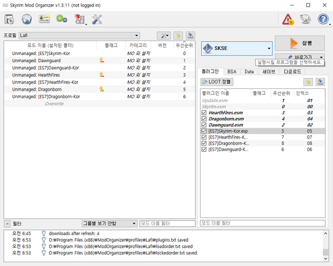333x266 pixels.
Task: Click HearthFires conflict flag icon
Action: pyautogui.click(x=102, y=75)
